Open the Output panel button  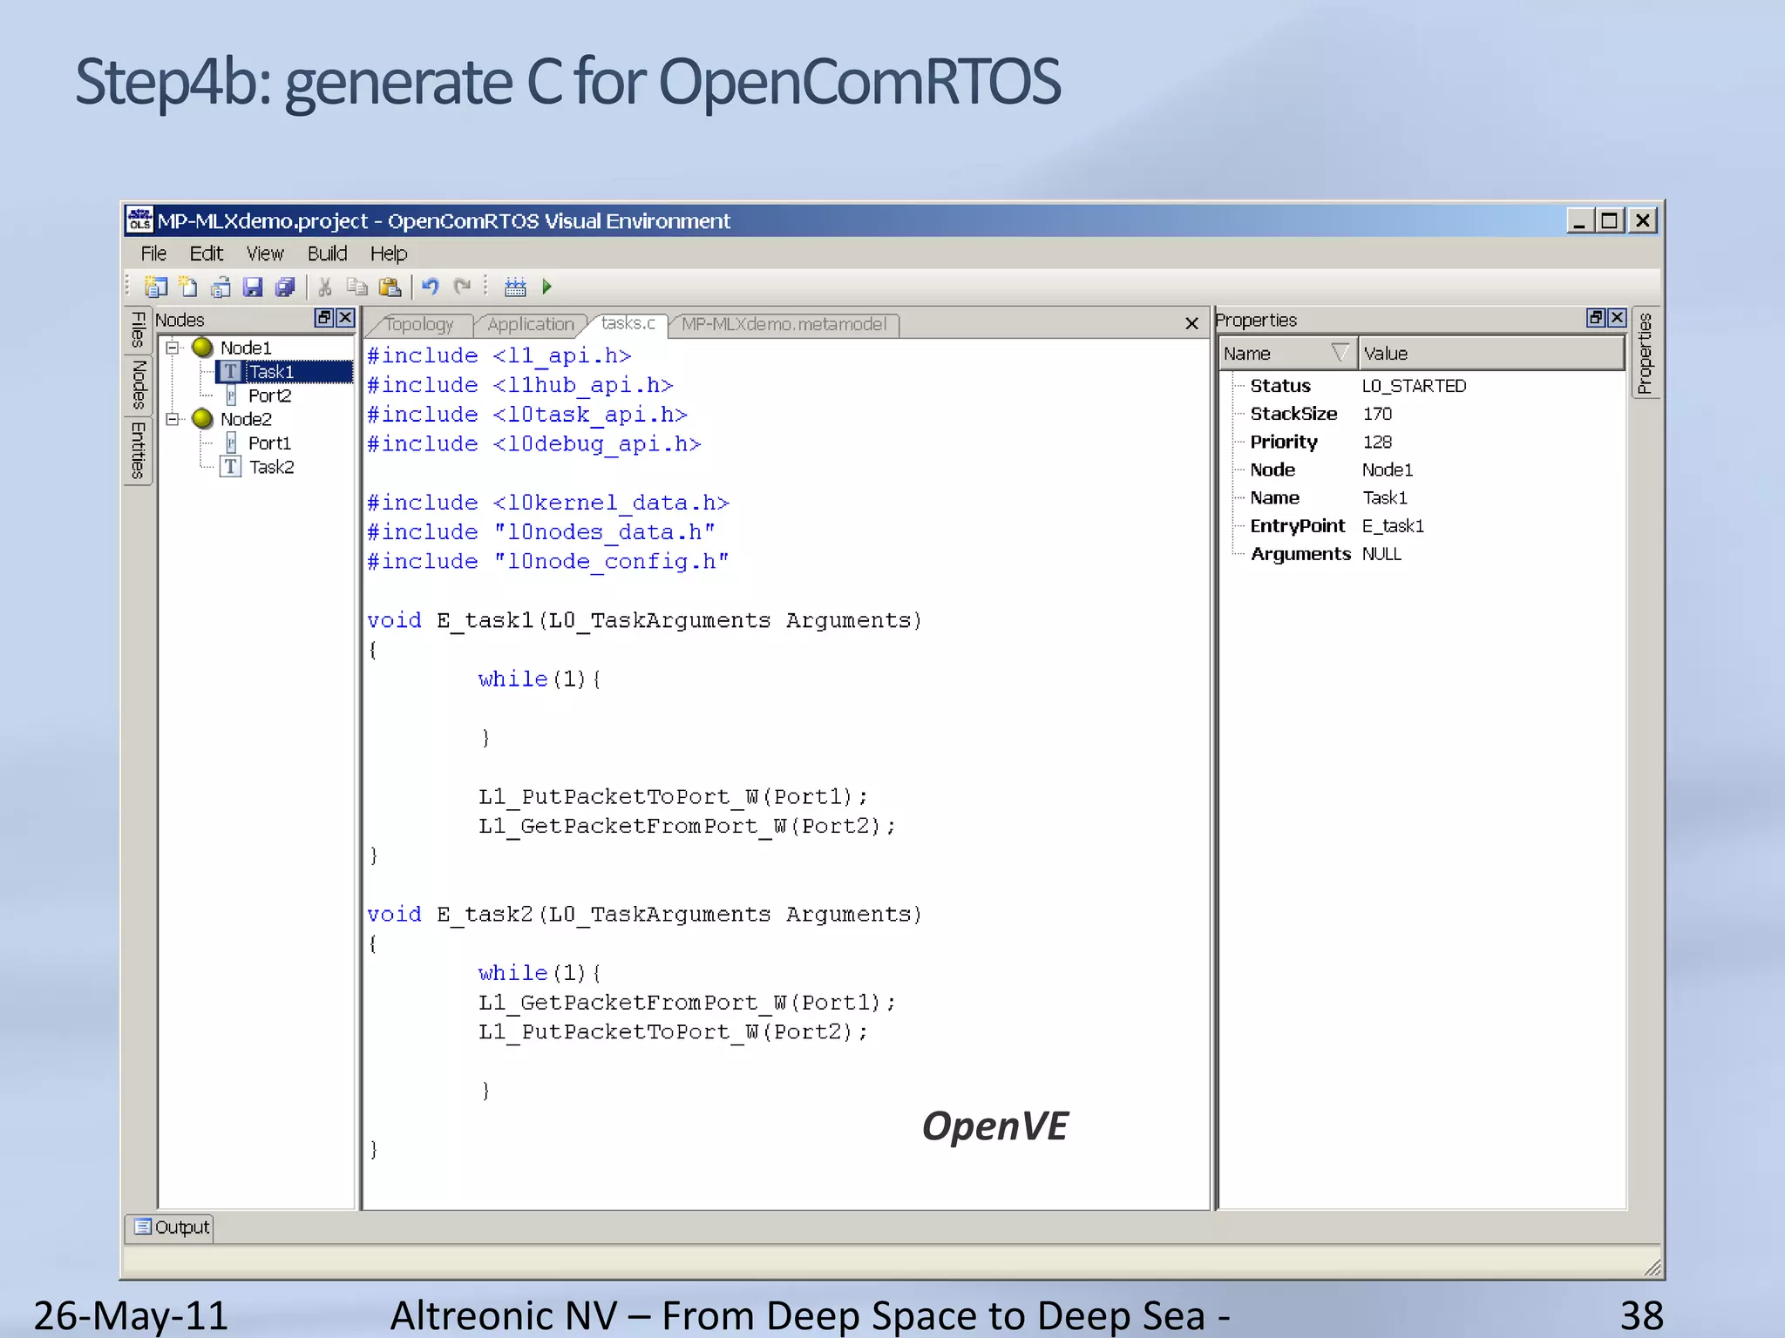point(171,1226)
